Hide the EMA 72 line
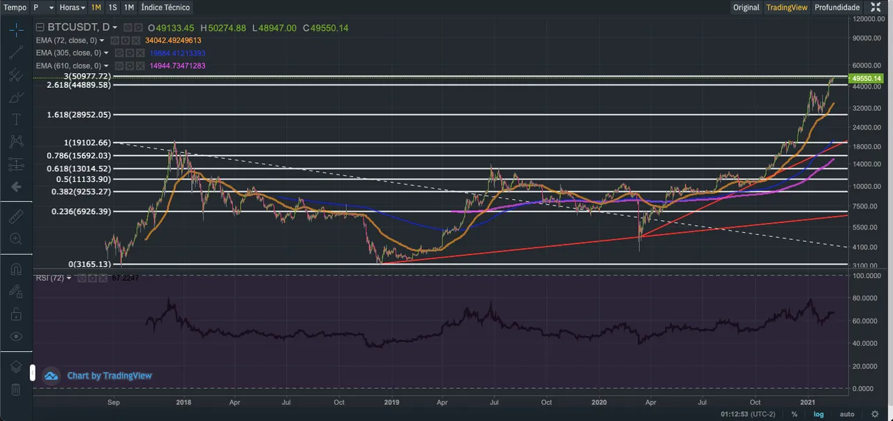This screenshot has width=893, height=421. pos(114,40)
